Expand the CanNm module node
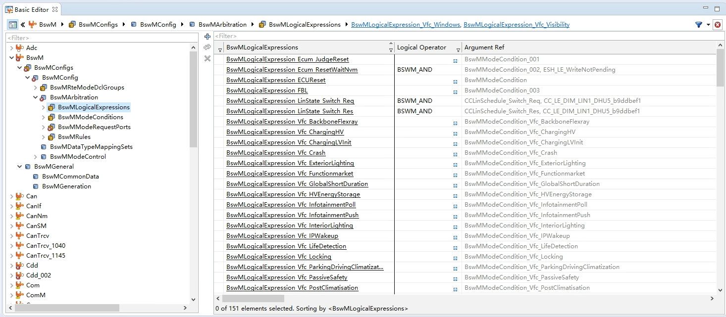The height and width of the screenshot is (317, 726). [12, 216]
